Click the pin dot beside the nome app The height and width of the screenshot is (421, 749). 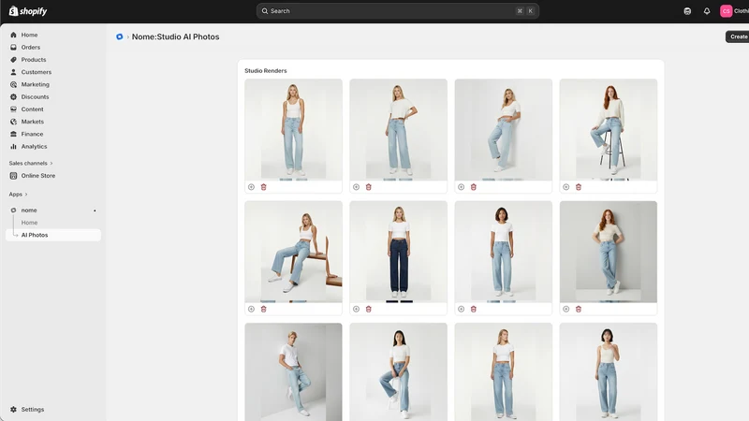[x=95, y=210]
